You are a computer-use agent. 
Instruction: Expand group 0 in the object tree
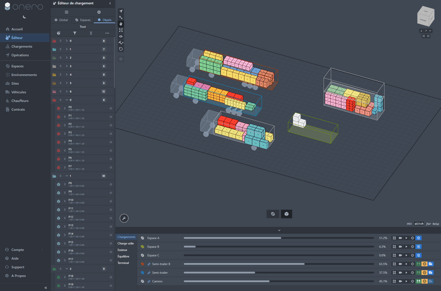pyautogui.click(x=67, y=40)
